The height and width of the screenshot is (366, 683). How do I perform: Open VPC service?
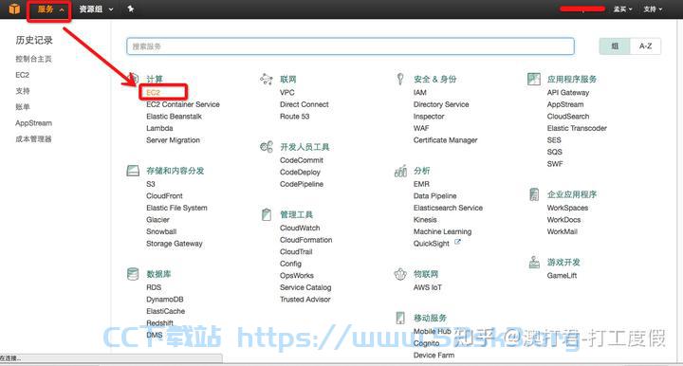tap(287, 93)
